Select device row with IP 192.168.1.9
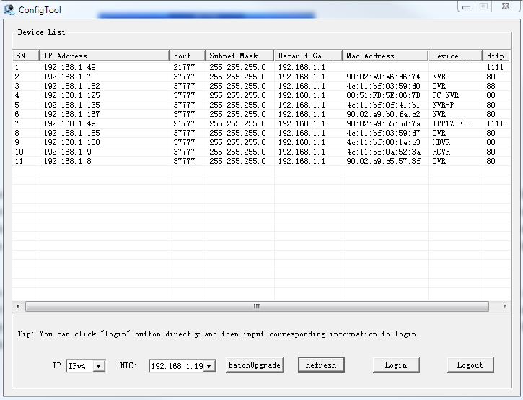Image resolution: width=523 pixels, height=400 pixels. (261, 152)
